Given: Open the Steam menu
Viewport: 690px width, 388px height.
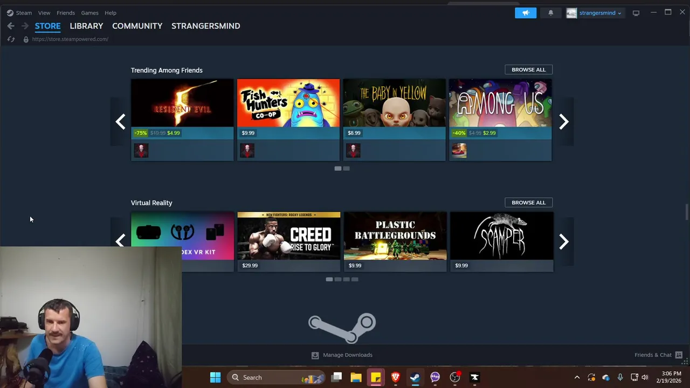Looking at the screenshot, I should 24,13.
